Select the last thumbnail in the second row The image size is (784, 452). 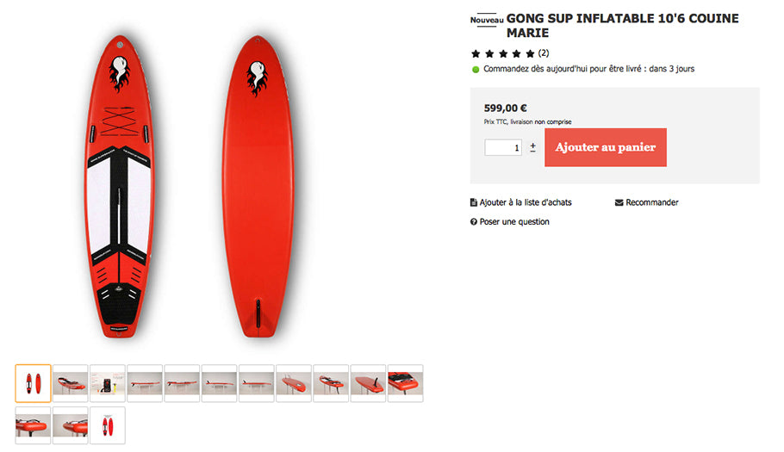[x=107, y=425]
